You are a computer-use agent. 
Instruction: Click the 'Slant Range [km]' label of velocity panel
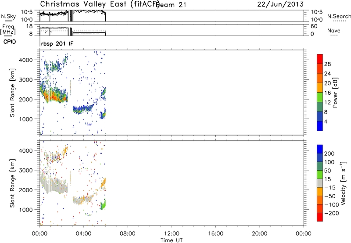[12, 183]
